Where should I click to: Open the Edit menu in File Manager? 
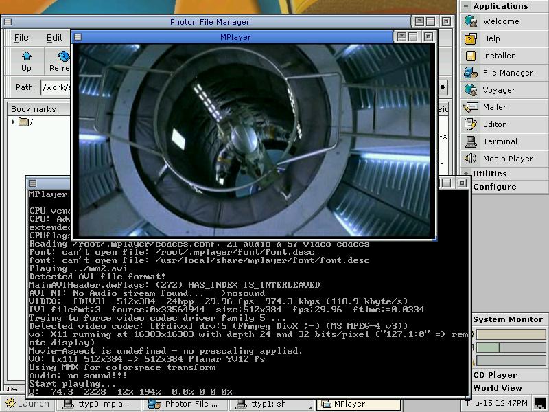click(54, 37)
